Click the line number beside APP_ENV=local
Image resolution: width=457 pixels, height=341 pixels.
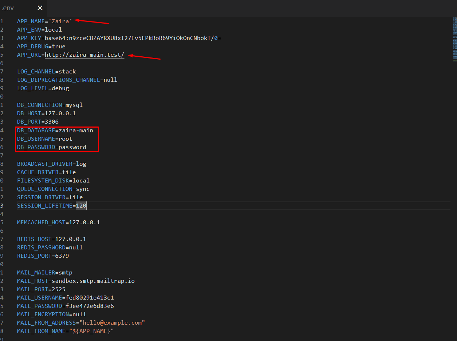pyautogui.click(x=2, y=30)
